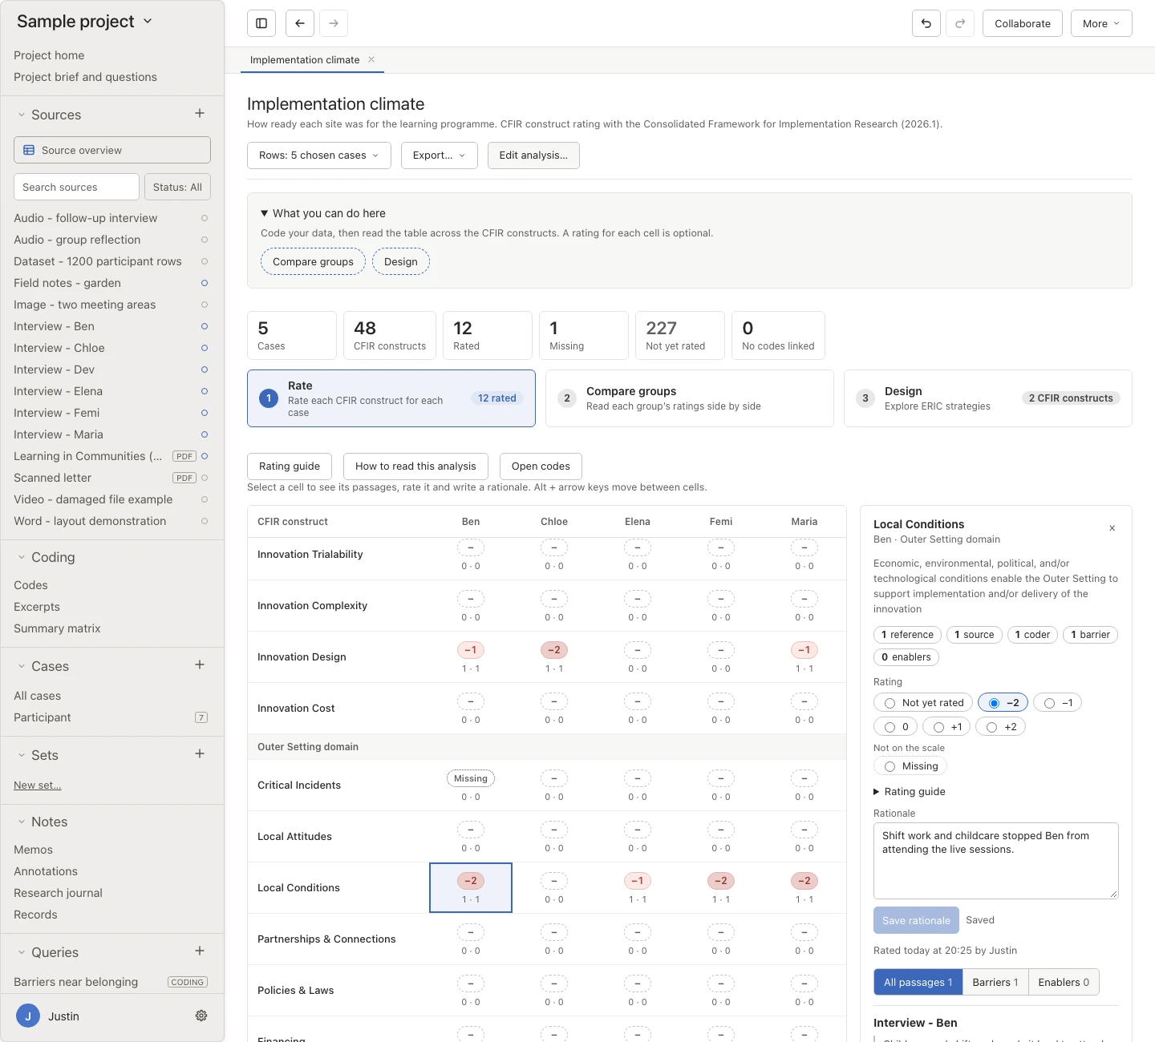Expand the Rating guide disclosure triangle
The image size is (1155, 1042).
click(877, 791)
